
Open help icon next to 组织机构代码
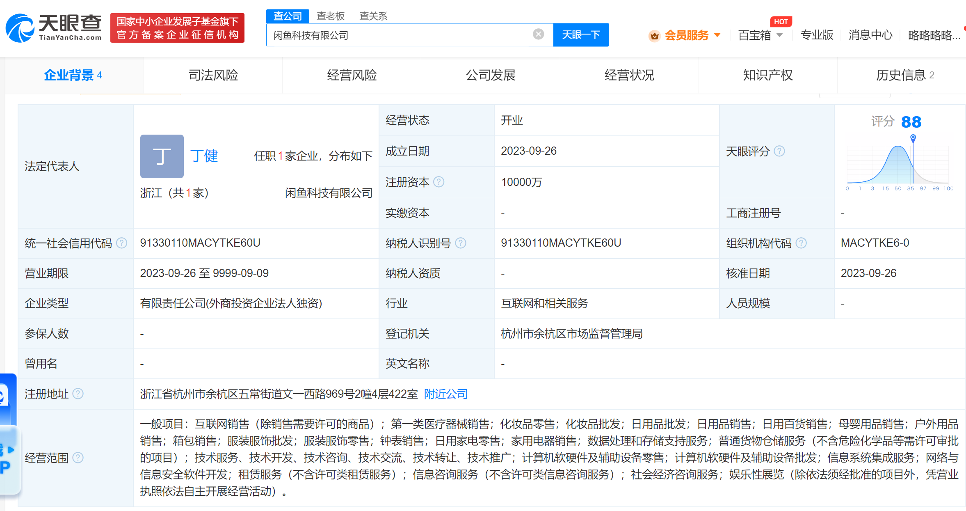801,243
